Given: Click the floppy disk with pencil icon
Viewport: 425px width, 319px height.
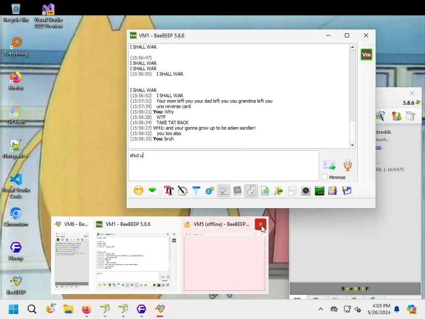Looking at the screenshot, I should pos(332,191).
